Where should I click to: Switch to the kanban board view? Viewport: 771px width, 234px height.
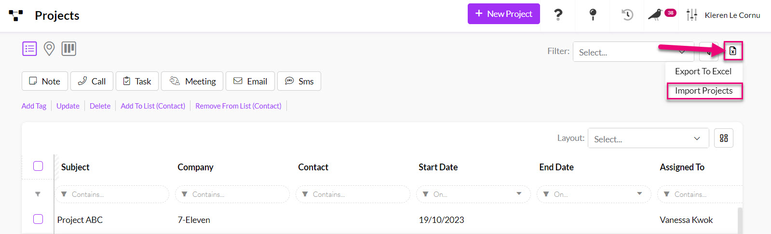[69, 49]
